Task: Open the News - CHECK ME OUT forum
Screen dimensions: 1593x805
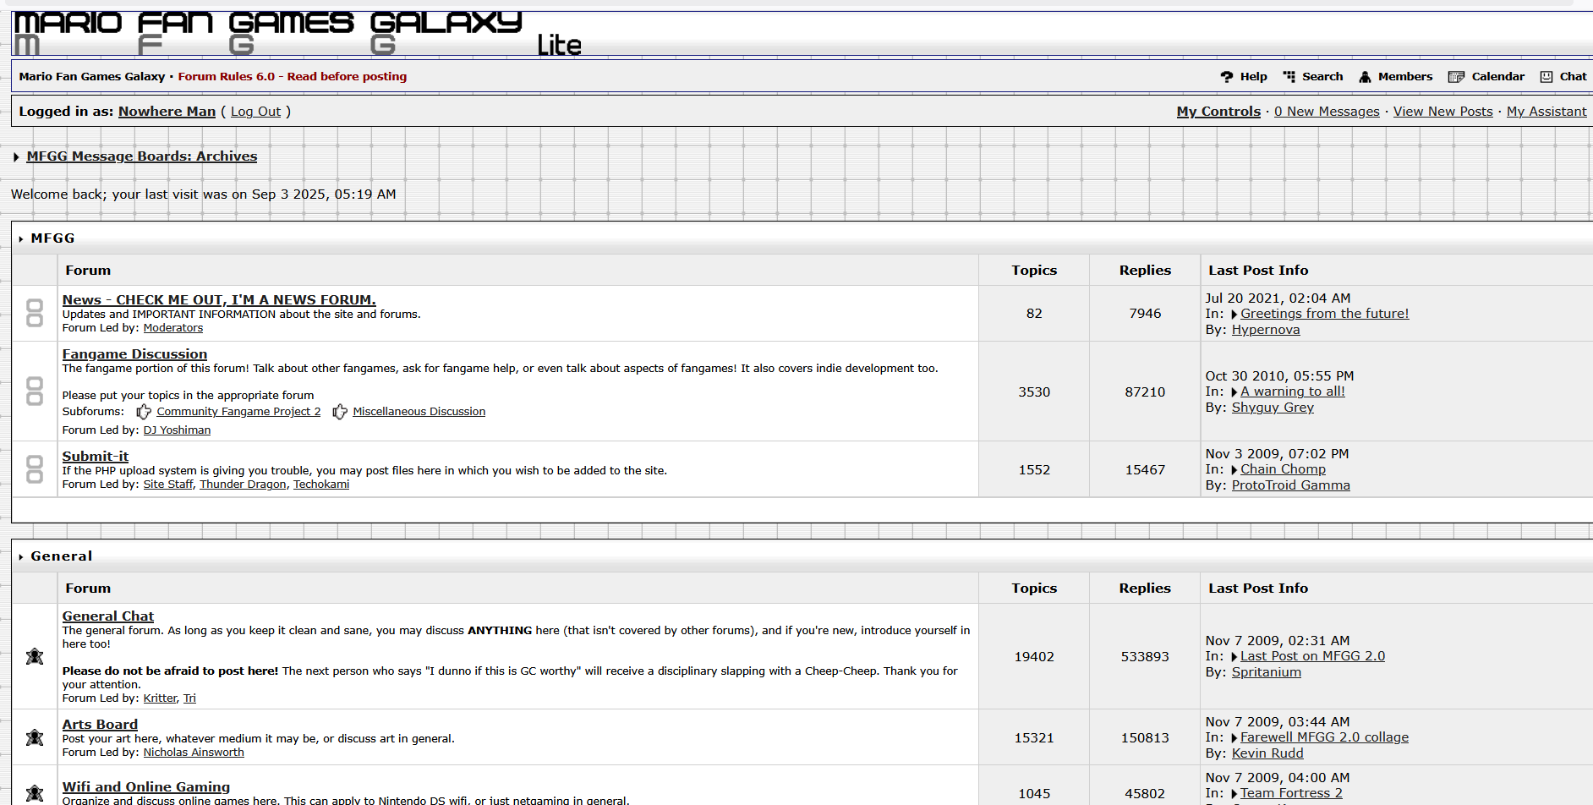Action: coord(219,300)
